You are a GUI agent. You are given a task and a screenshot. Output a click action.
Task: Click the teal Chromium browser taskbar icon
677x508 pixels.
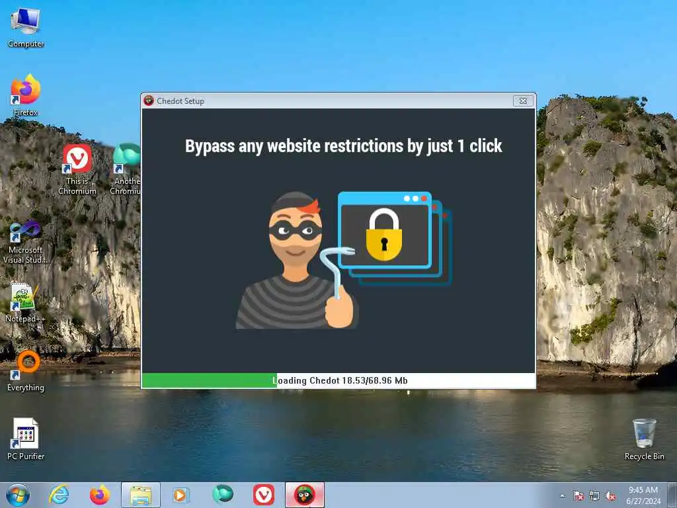pyautogui.click(x=222, y=495)
